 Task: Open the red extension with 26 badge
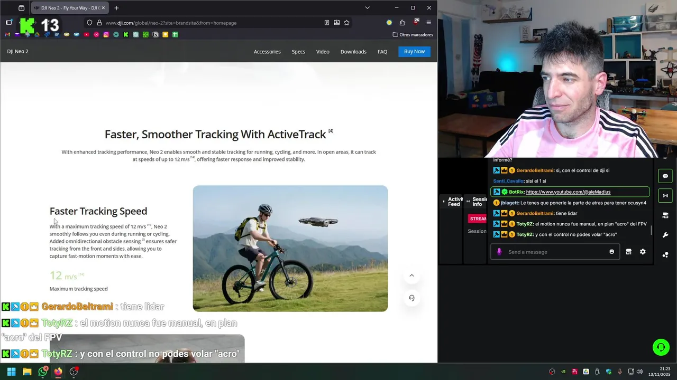[x=416, y=22]
